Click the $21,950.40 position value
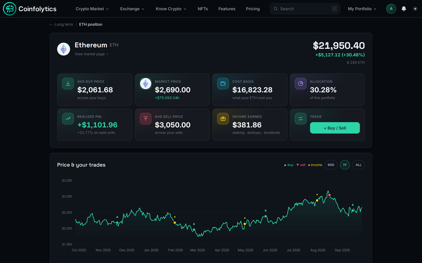Viewport: 422px width, 263px height. [x=339, y=46]
